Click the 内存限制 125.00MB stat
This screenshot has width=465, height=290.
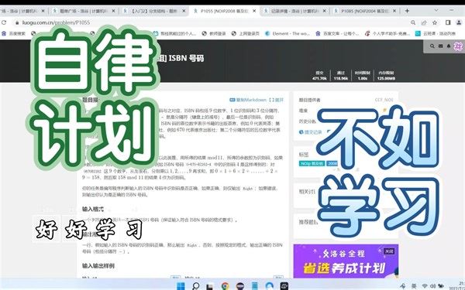[386, 76]
